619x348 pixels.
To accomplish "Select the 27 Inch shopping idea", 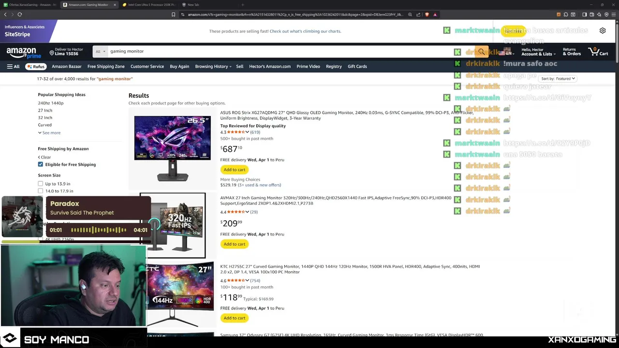I will point(45,110).
